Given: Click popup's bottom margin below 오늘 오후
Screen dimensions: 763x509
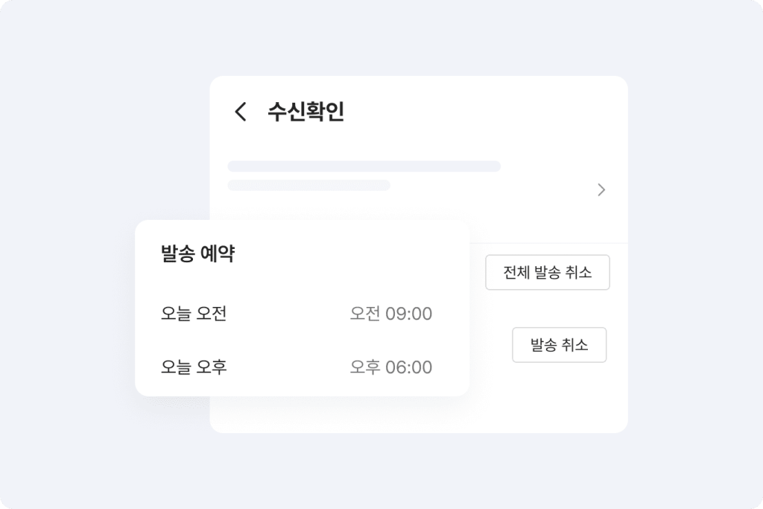Looking at the screenshot, I should pyautogui.click(x=302, y=388).
